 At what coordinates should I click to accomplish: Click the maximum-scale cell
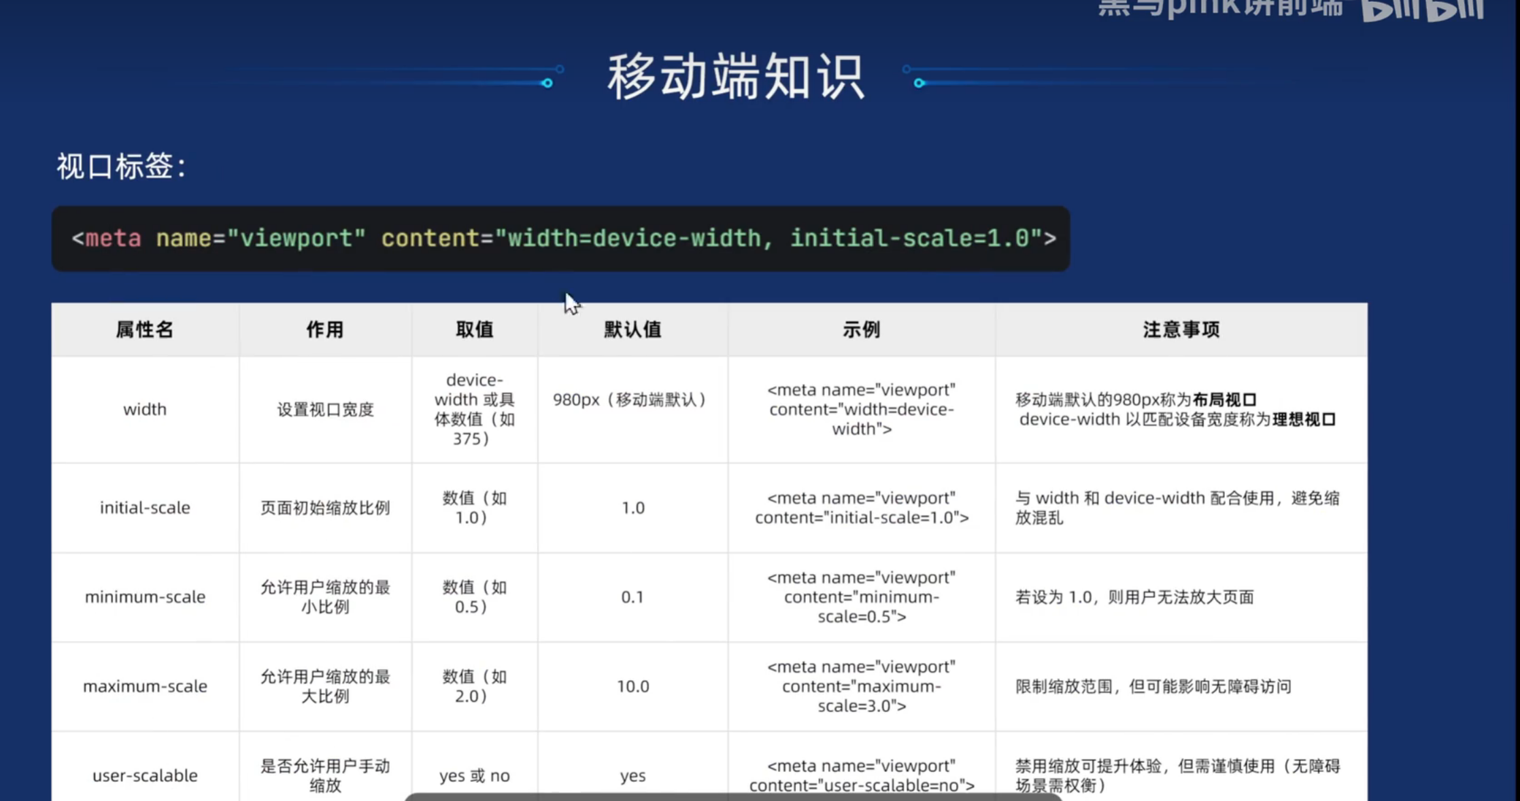(145, 687)
